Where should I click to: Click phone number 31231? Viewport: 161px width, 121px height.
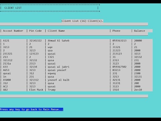tap(116, 83)
